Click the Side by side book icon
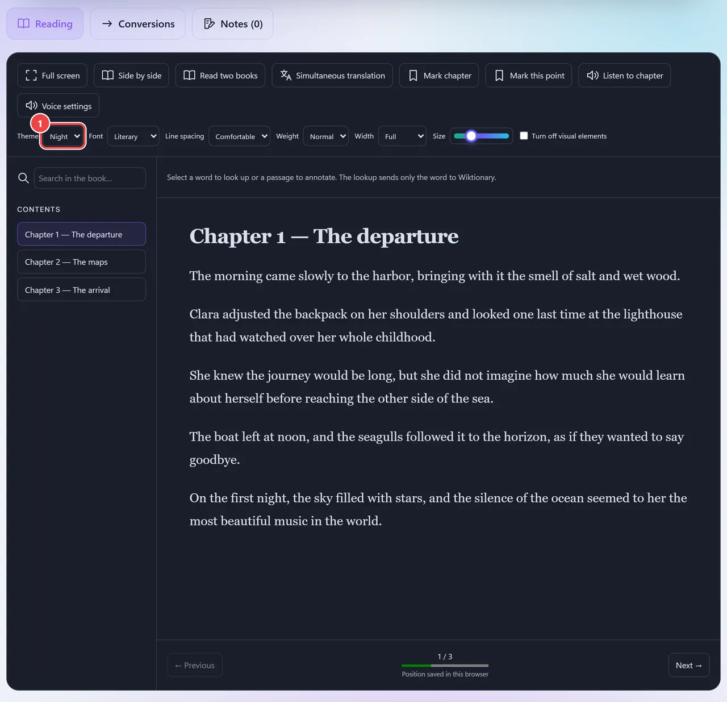The width and height of the screenshot is (727, 702). 107,76
